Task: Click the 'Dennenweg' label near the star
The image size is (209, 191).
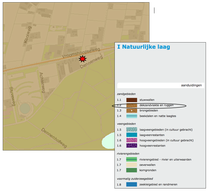Action: (91, 62)
